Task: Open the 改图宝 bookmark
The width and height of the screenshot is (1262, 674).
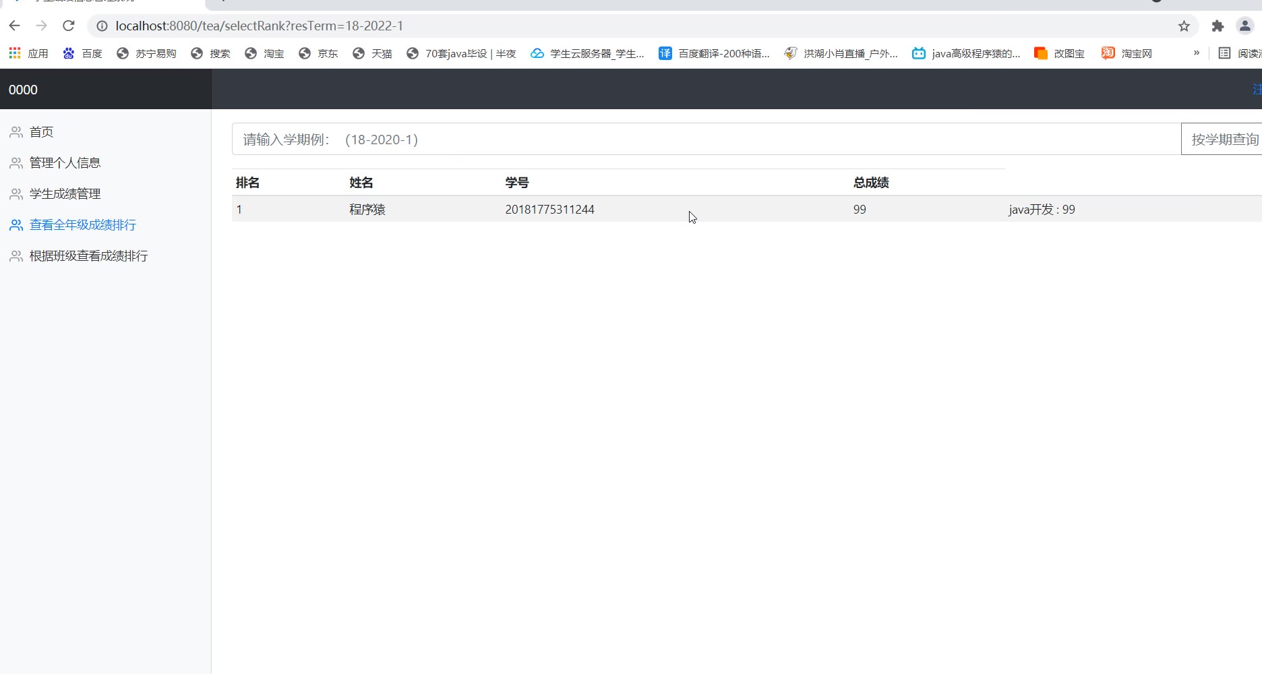Action: (1059, 53)
